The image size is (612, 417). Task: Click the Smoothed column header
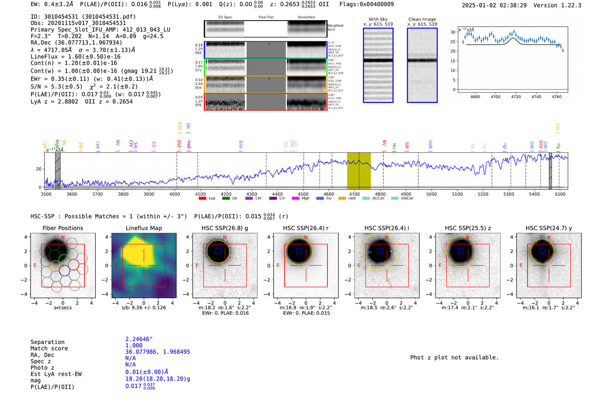click(306, 18)
